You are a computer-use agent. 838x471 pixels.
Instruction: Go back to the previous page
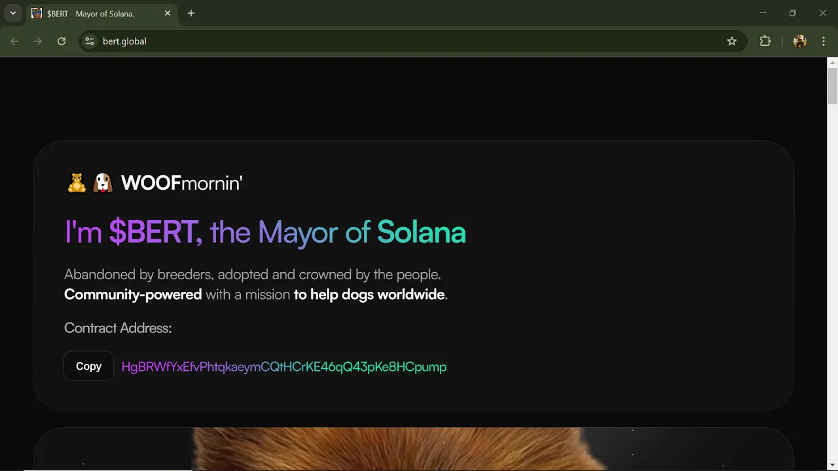tap(14, 41)
